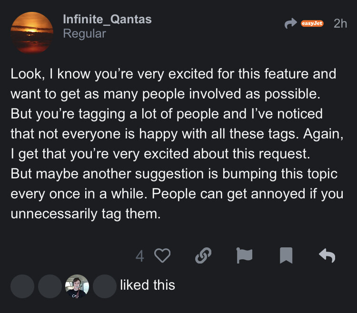Viewport: 357px width, 313px height.
Task: Click the "2h" post timestamp
Action: click(x=340, y=23)
